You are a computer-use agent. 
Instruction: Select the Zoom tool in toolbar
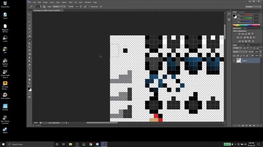point(30,83)
